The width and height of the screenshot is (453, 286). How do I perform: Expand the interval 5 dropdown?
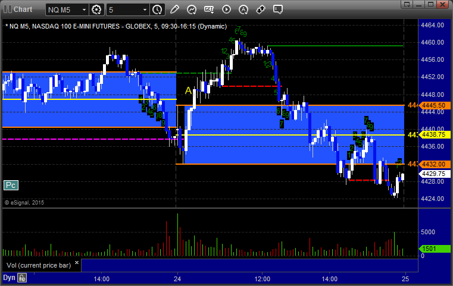[145, 10]
